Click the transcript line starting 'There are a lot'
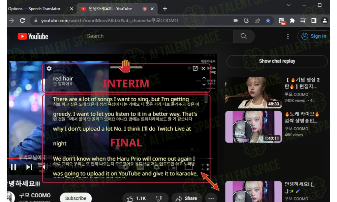337x202 pixels. tap(121, 99)
